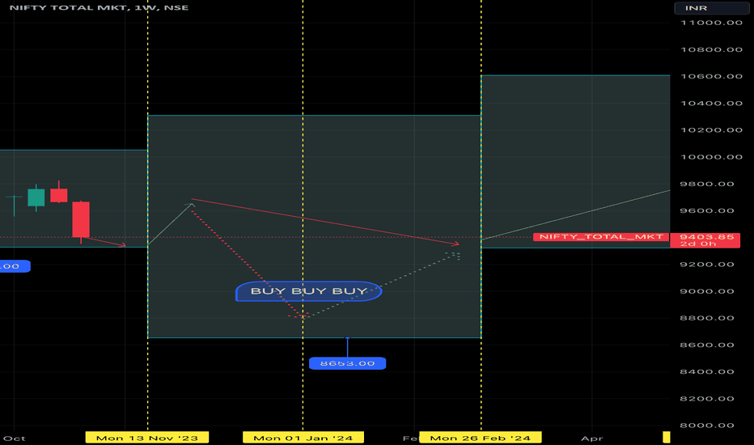
Task: Click the 11000.00 price axis label
Action: pyautogui.click(x=711, y=23)
